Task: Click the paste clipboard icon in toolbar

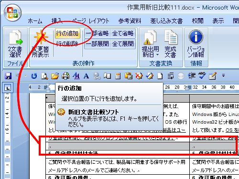Action: 129,76
